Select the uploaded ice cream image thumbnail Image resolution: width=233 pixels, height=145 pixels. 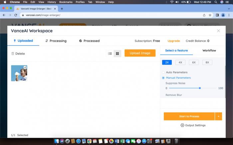(19, 73)
